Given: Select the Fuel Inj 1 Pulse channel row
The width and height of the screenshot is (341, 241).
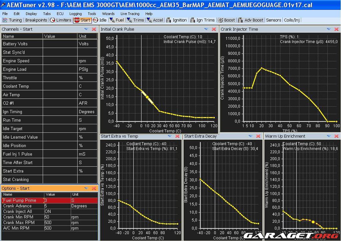Looking at the screenshot, I should 49,154.
